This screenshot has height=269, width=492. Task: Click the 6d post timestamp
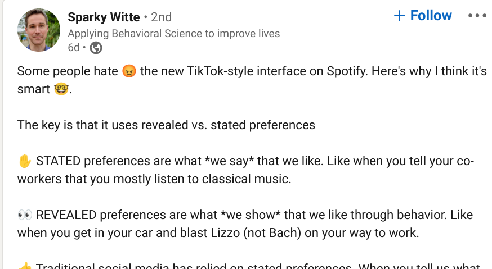[74, 48]
